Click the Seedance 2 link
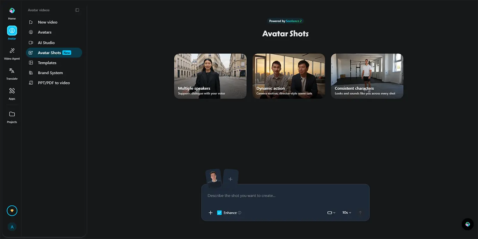Screen dimensions: 478x239 click(293, 21)
